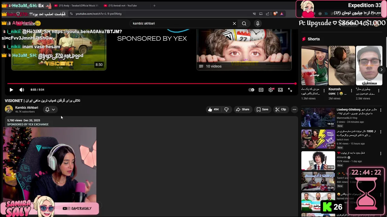Click the video title 'VISIONET'

click(42, 101)
